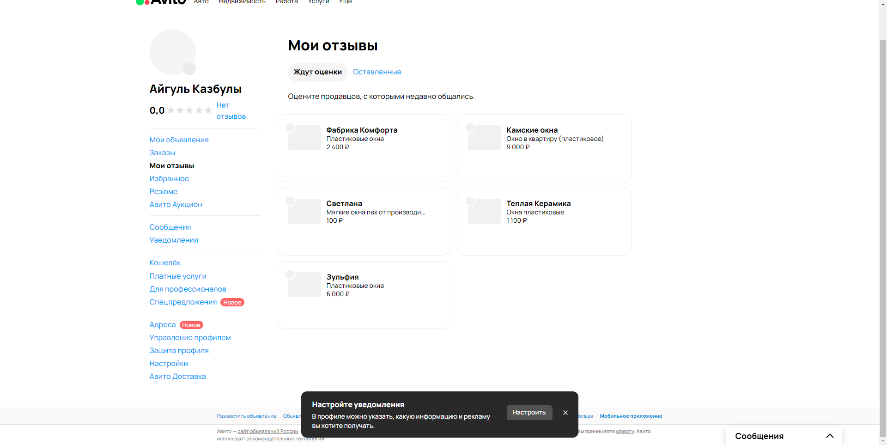Click the Фабрика Комфорта listing thumbnail
The image size is (887, 445).
point(304,138)
